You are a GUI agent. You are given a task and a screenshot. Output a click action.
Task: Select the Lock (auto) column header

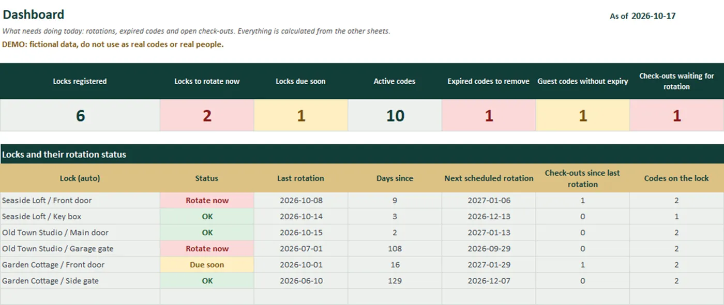80,178
